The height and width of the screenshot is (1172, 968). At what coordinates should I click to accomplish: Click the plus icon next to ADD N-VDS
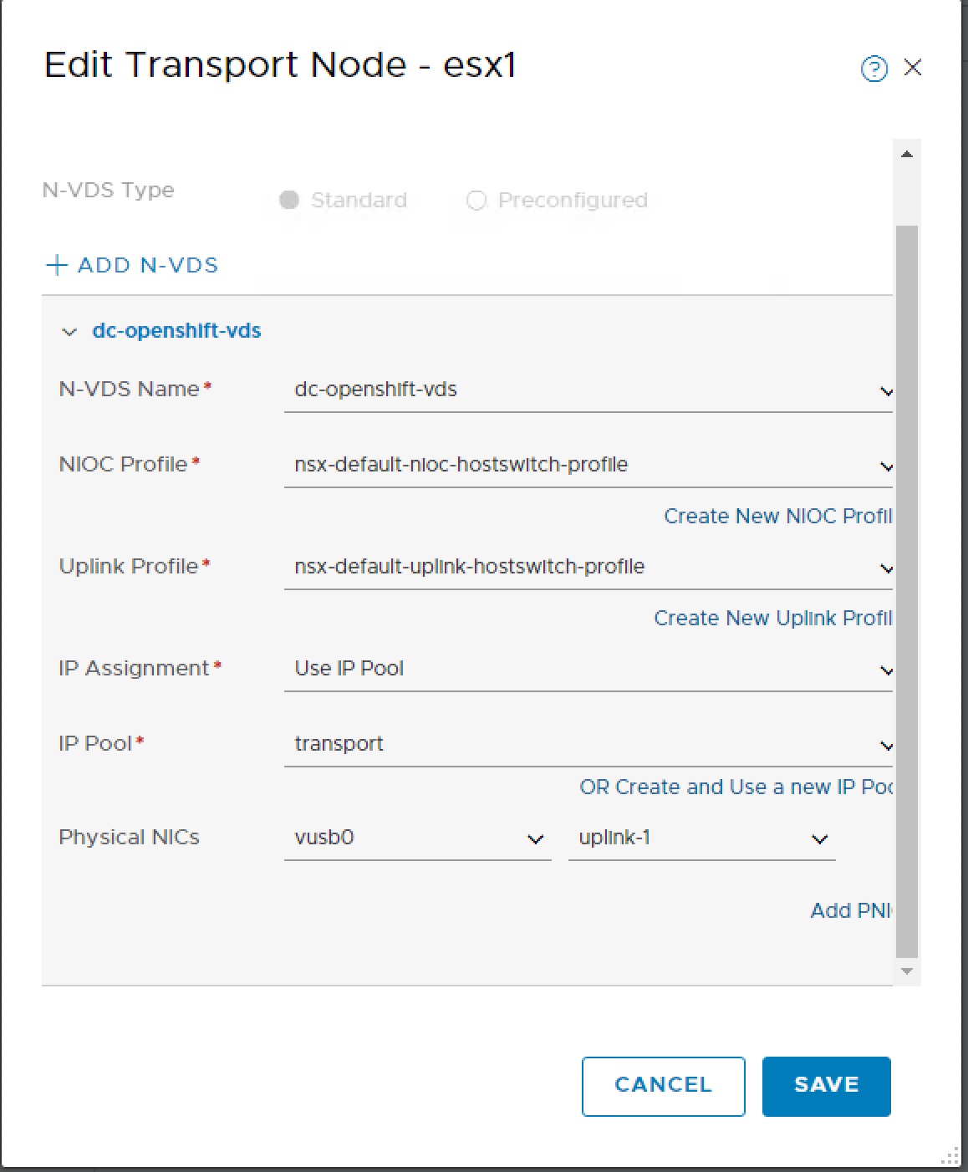coord(55,265)
